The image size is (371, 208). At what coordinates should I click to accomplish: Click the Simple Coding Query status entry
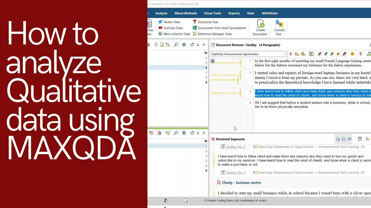235,200
